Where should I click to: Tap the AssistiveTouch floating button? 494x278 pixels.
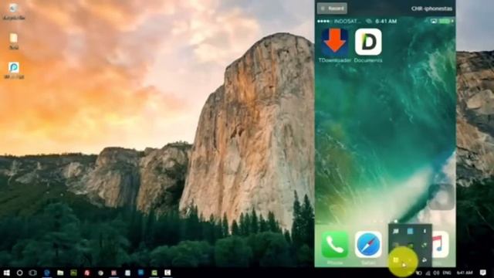(x=442, y=197)
